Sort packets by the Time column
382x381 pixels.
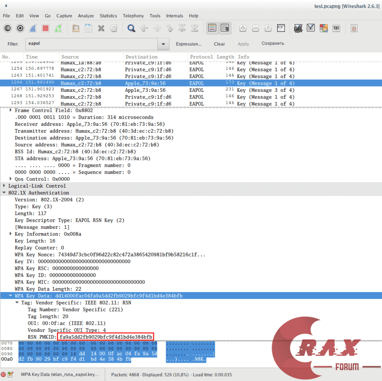click(41, 57)
